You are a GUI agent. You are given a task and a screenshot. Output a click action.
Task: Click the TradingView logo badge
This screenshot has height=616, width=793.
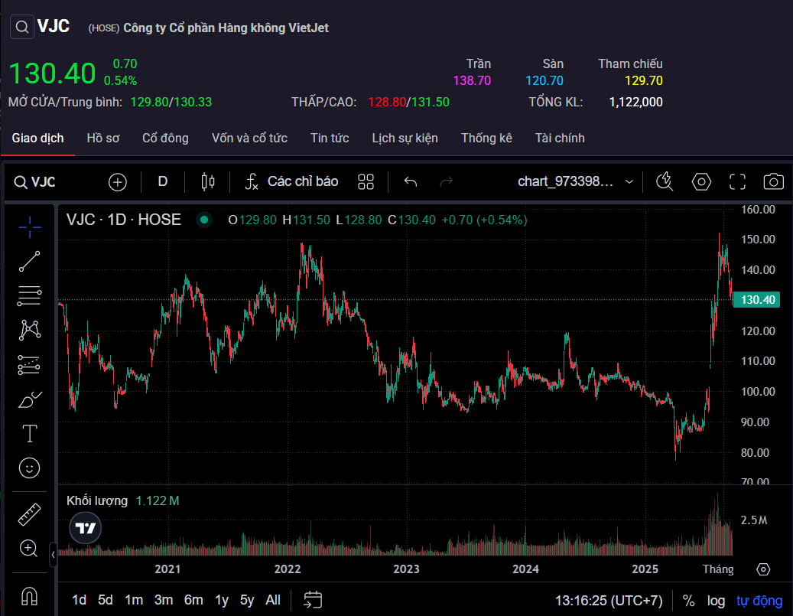coord(85,528)
